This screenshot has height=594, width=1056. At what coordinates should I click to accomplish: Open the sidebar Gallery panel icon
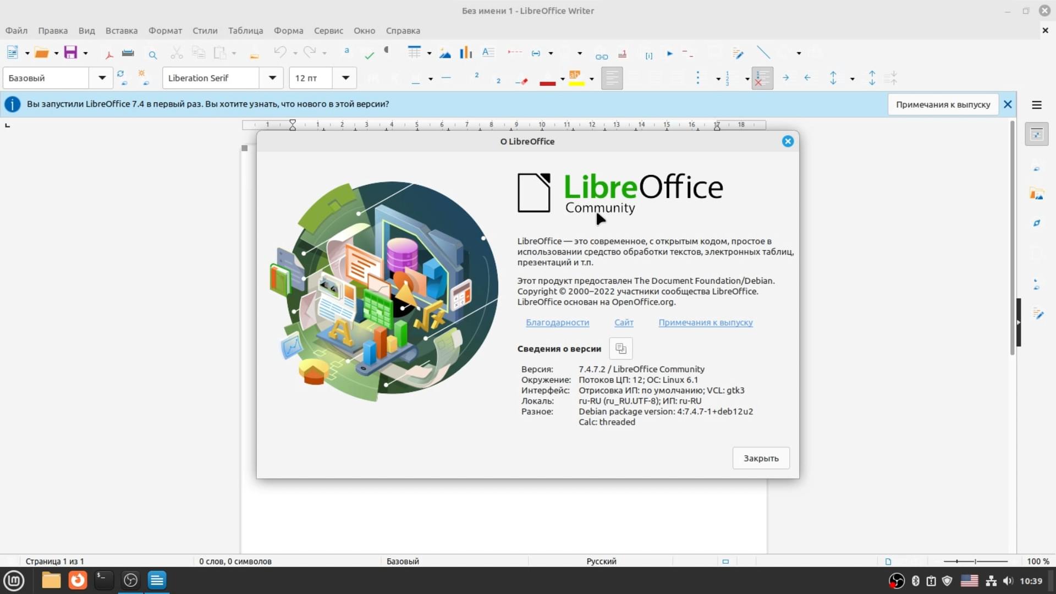coord(1037,194)
